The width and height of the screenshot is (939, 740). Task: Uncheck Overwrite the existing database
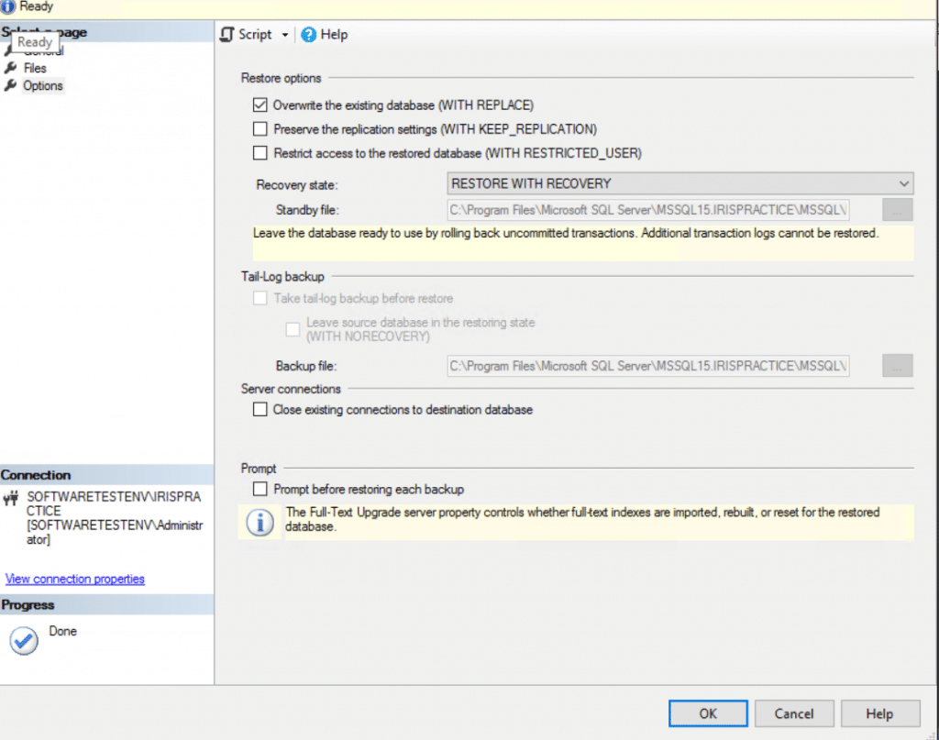click(260, 105)
